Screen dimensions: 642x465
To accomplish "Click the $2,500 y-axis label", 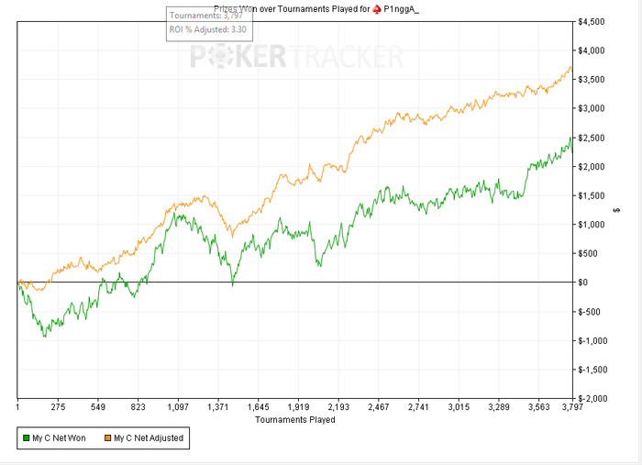I will pyautogui.click(x=592, y=138).
